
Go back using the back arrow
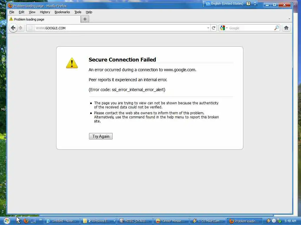coord(13,28)
